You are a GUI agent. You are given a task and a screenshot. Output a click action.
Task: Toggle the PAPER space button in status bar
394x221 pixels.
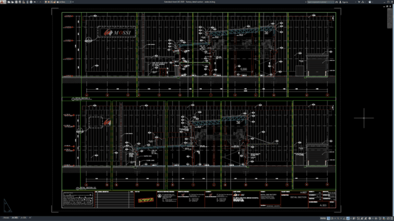(x=323, y=219)
